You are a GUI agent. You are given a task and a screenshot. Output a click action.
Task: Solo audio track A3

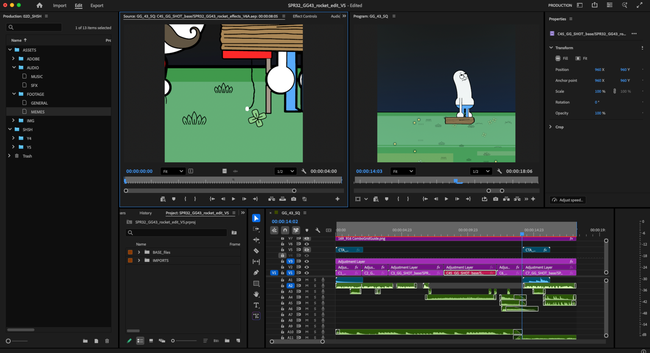click(315, 292)
